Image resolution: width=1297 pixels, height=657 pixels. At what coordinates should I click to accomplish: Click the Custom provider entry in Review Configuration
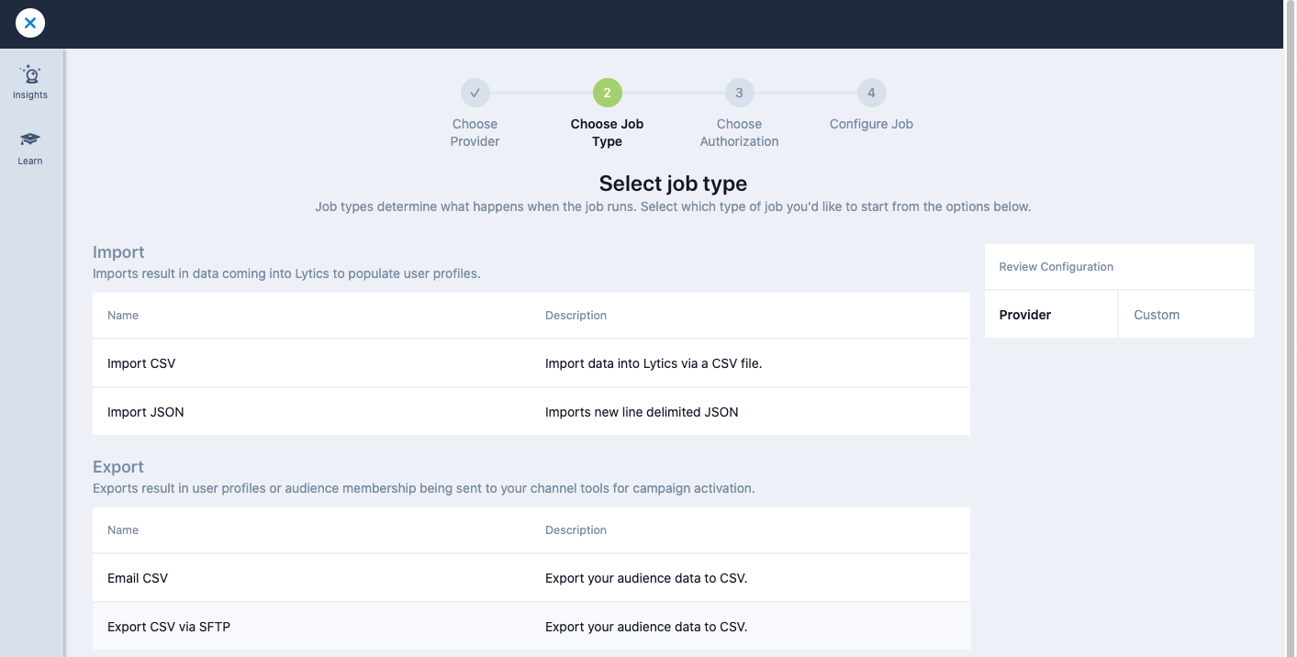[x=1157, y=314]
